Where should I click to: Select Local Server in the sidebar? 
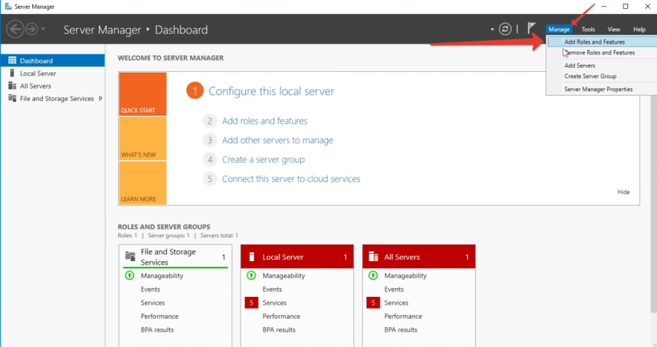tap(53, 73)
